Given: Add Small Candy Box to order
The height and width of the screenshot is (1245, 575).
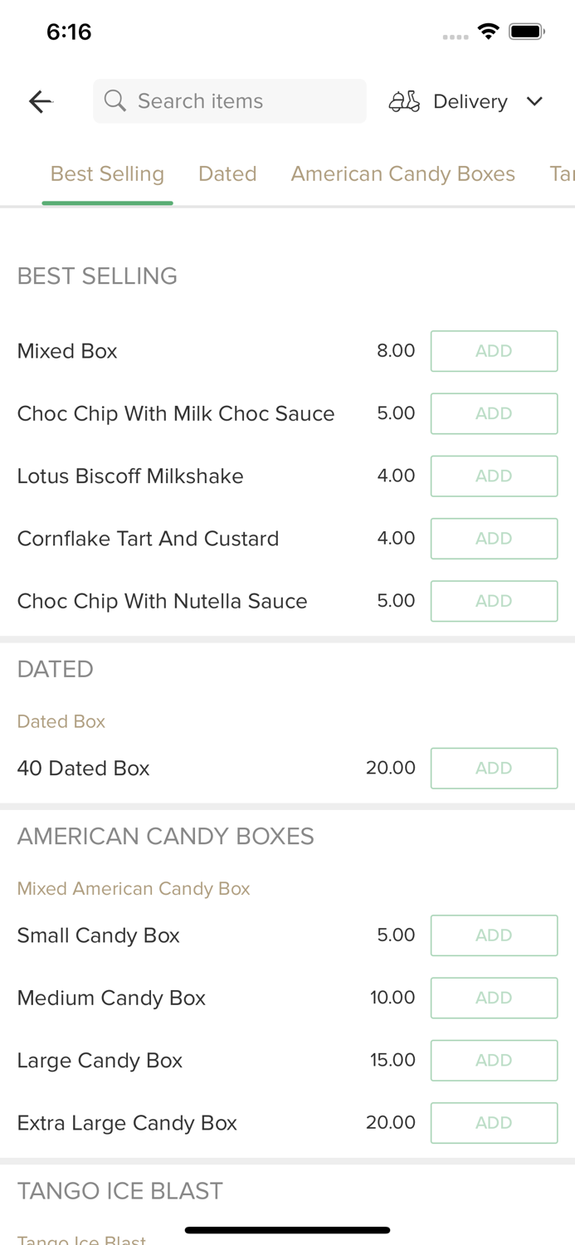Looking at the screenshot, I should pos(494,935).
